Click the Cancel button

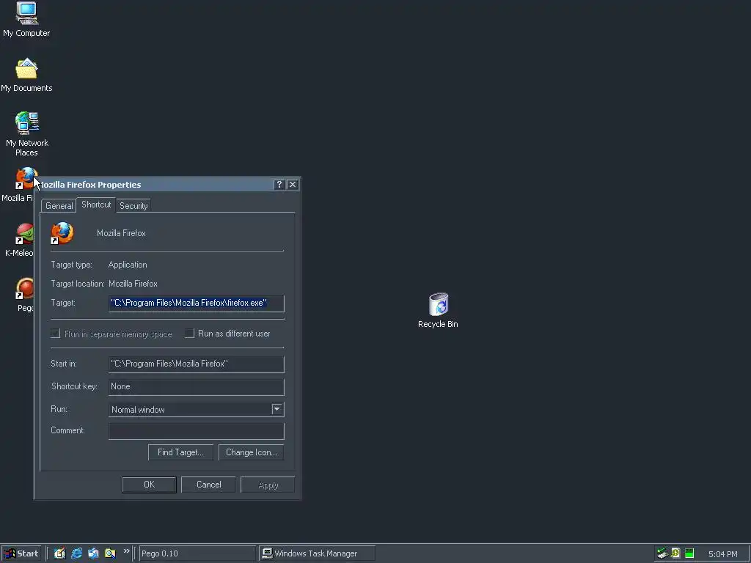[208, 485]
